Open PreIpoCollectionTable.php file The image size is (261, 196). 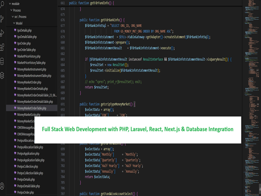coord(30,173)
